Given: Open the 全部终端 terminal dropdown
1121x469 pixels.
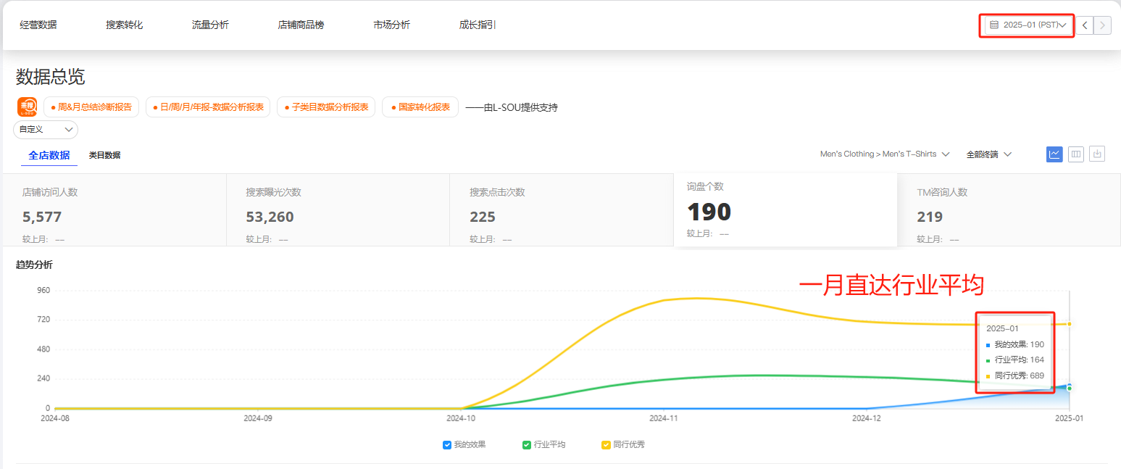Looking at the screenshot, I should click(x=988, y=154).
